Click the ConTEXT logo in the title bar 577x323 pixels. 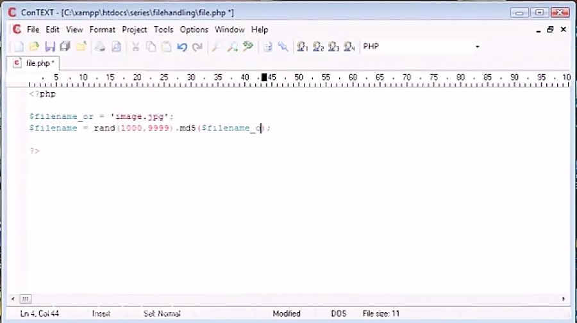(12, 13)
